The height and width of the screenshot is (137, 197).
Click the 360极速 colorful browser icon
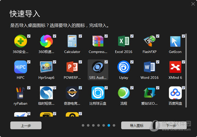coord(46,41)
